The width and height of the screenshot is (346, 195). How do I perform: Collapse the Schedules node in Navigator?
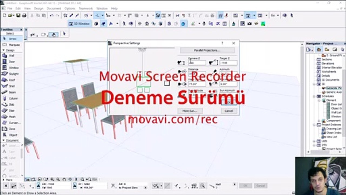coord(314,96)
